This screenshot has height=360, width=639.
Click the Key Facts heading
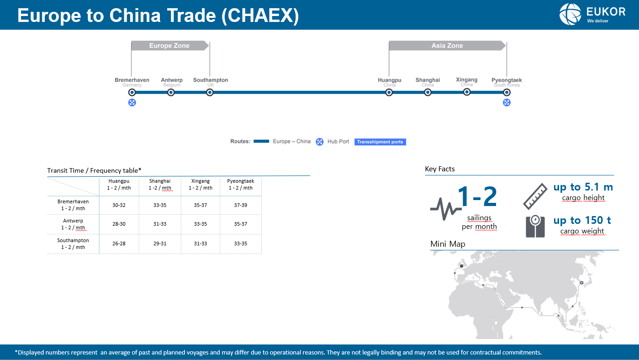point(440,169)
